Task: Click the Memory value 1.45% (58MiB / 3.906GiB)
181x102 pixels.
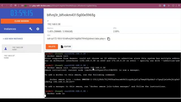Action: tap(60, 31)
